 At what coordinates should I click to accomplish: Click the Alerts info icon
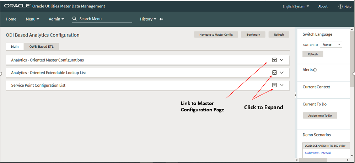pos(315,70)
